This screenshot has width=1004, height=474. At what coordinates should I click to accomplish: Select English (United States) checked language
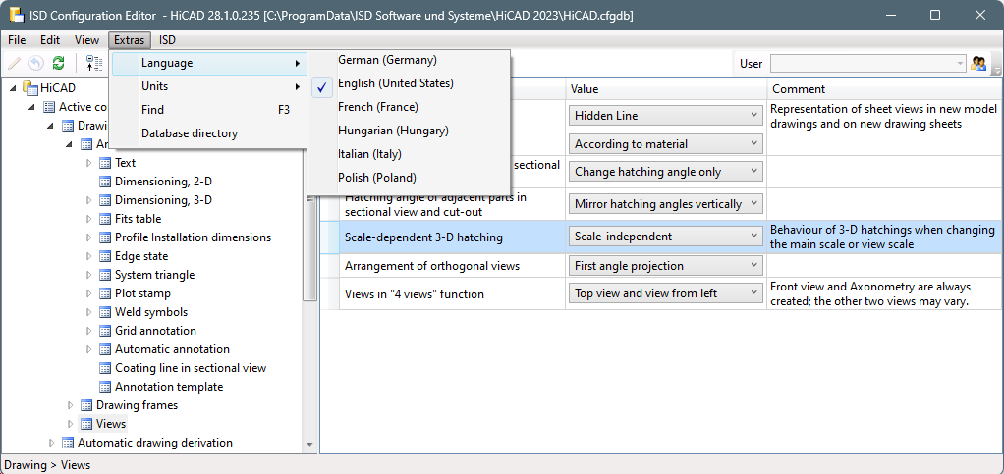409,83
